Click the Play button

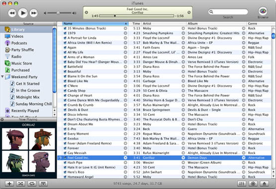23,13
